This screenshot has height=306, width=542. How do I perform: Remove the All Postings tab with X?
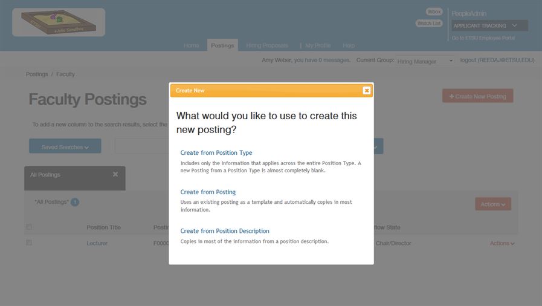pyautogui.click(x=115, y=174)
